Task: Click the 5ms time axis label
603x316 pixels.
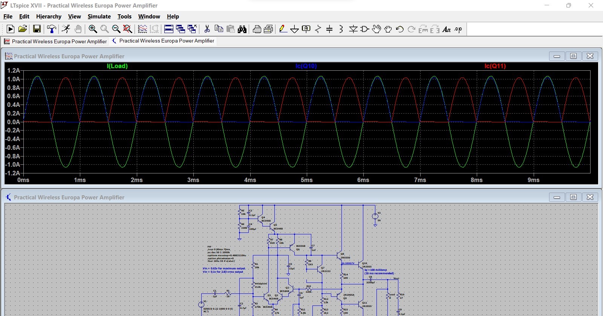Action: click(307, 180)
